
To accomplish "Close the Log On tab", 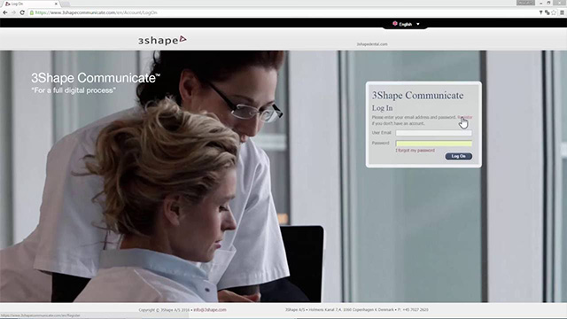I will 56,4.
